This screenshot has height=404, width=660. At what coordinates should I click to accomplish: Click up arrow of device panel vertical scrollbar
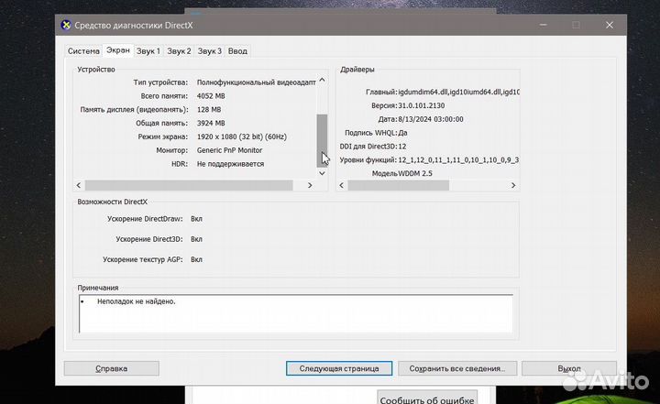coord(322,80)
